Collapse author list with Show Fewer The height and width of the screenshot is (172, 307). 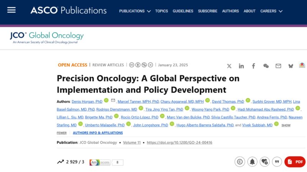pyautogui.click(x=286, y=125)
